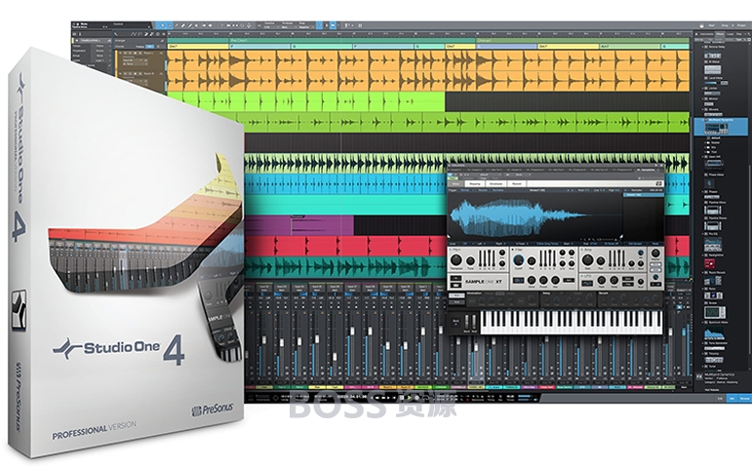Open the Mapping tab in Sample One XT
The image size is (752, 467).
[475, 183]
